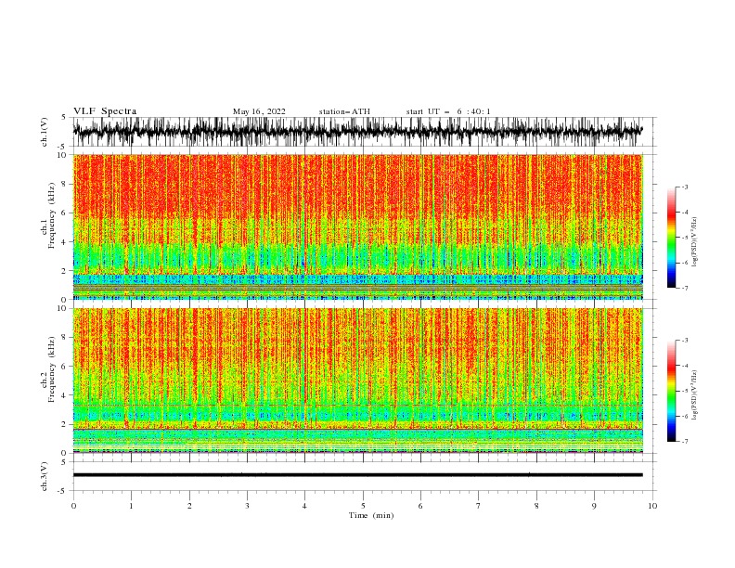Click the "-7" tick on ch.1 colorbar
The image size is (735, 568).
685,288
